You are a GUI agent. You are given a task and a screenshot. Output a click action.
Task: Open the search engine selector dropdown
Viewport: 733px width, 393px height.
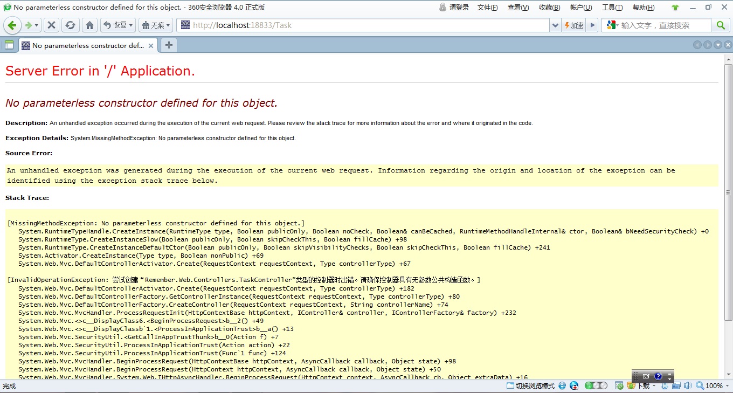[617, 25]
